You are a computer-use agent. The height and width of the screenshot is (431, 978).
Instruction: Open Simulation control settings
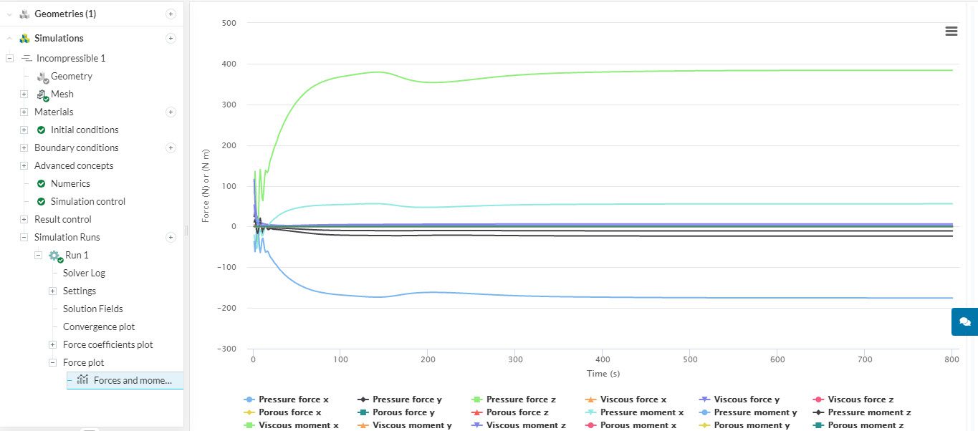tap(87, 201)
